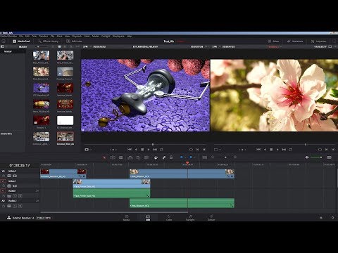Viewport: 338px width, 253px height.
Task: Play source viewer clip in reverse
Action: [x=136, y=149]
